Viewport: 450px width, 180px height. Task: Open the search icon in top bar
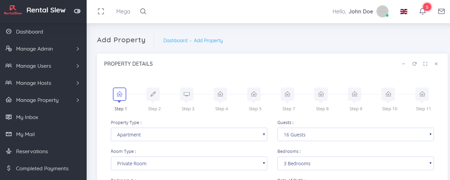click(x=143, y=11)
